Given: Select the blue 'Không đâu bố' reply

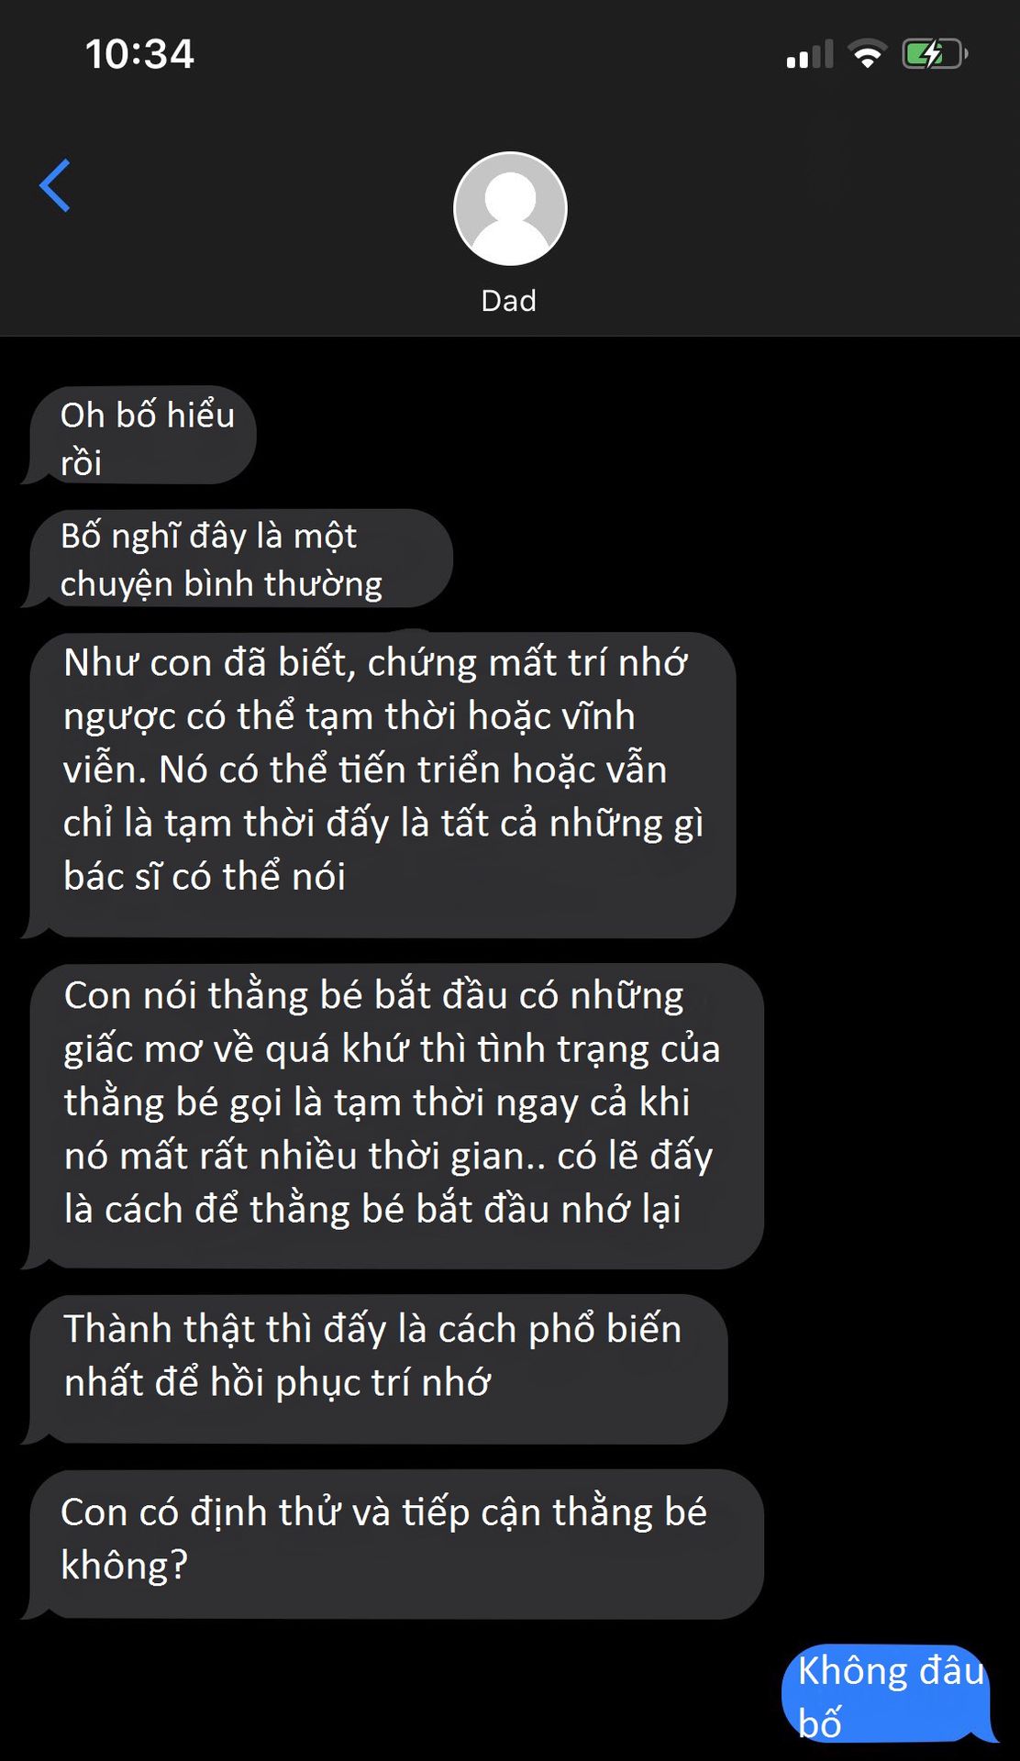Looking at the screenshot, I should point(887,1693).
